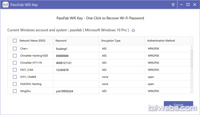The height and width of the screenshot is (115, 200).
Task: Click the PassFab Wifi Key logo icon
Action: [x=5, y=5]
